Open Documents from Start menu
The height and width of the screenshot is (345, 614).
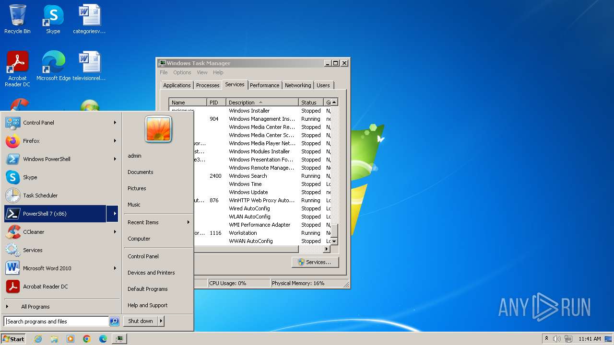(159, 172)
